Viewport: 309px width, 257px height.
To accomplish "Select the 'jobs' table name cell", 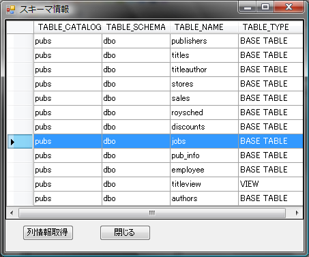I will [204, 141].
